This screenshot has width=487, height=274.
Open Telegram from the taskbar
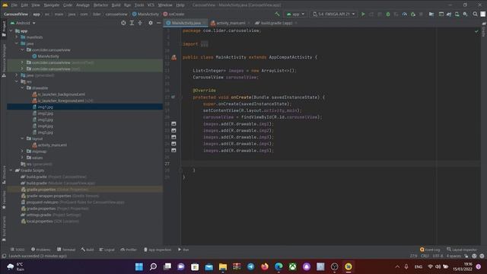click(x=250, y=266)
